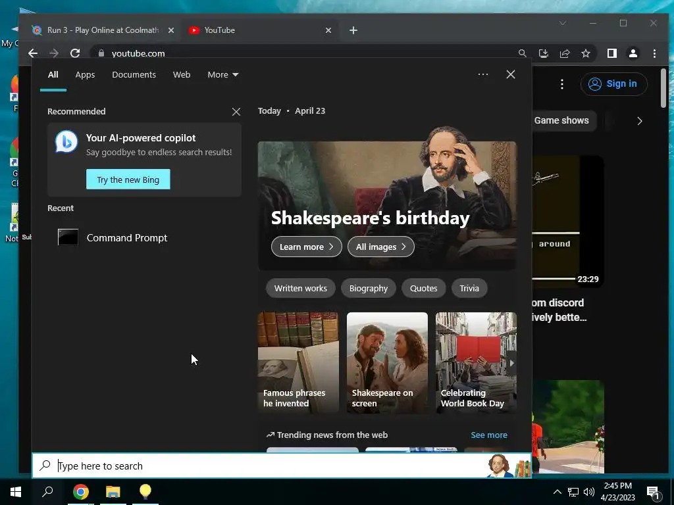Click Try the new Bing button
The width and height of the screenshot is (674, 505).
click(128, 180)
